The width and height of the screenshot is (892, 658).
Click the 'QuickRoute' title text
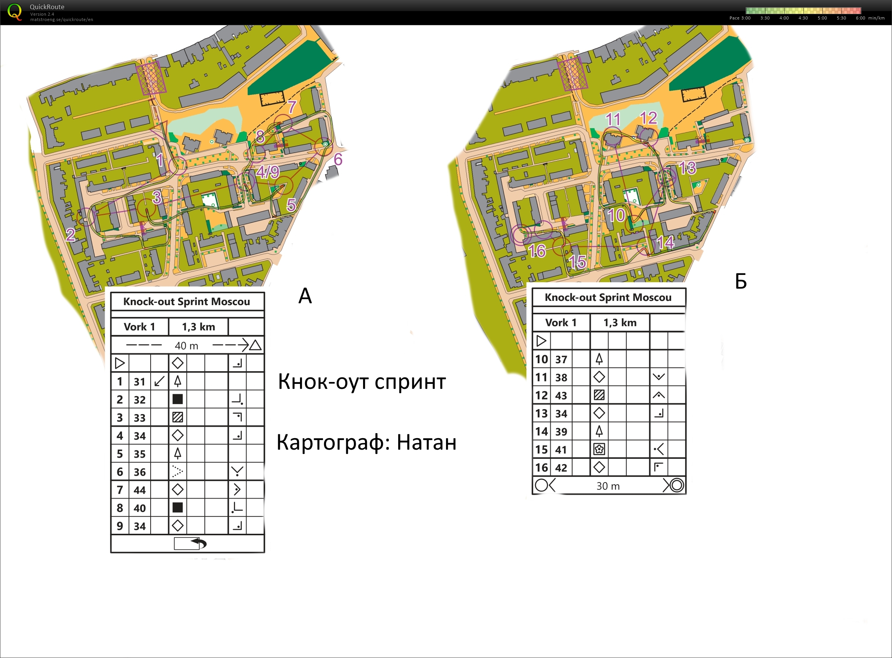point(47,7)
